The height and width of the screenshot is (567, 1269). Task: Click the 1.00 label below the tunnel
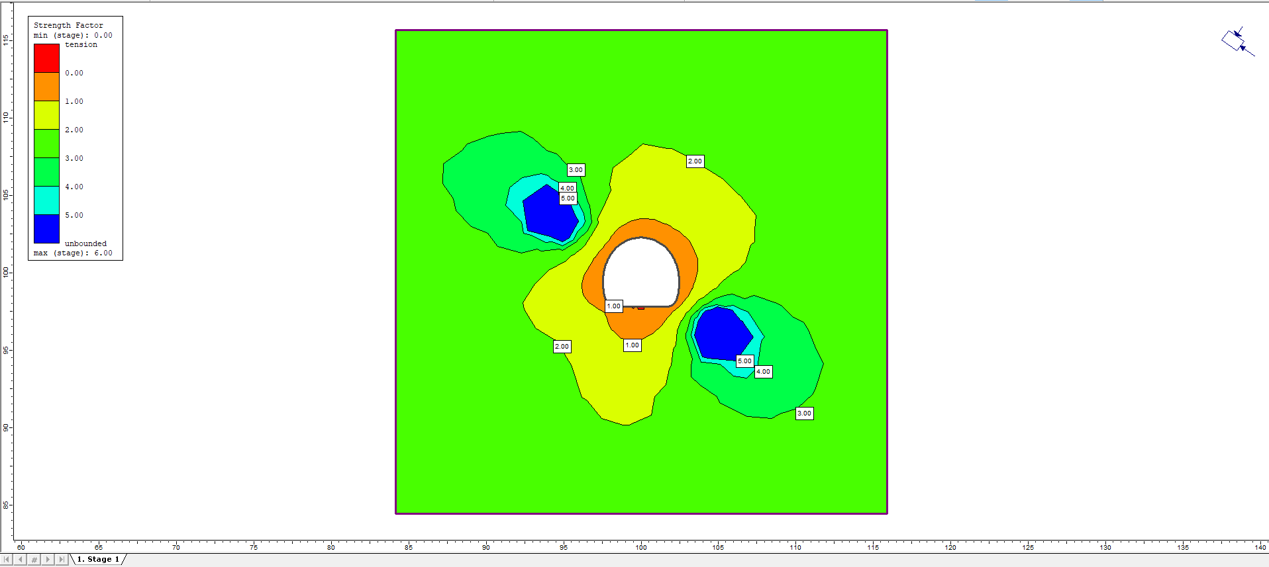click(x=633, y=345)
